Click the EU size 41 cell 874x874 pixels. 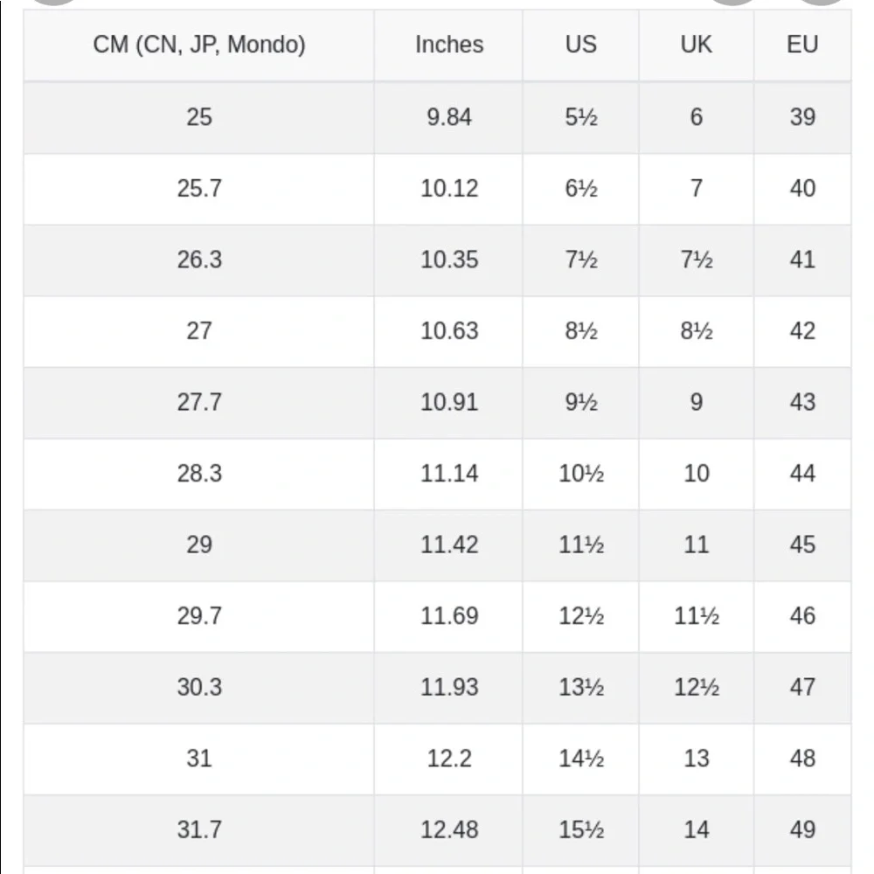click(802, 260)
